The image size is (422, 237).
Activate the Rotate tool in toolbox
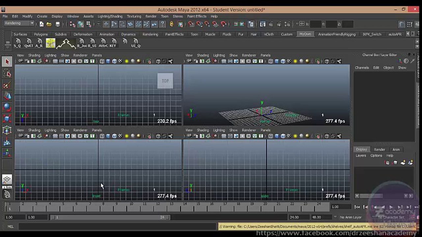7,107
